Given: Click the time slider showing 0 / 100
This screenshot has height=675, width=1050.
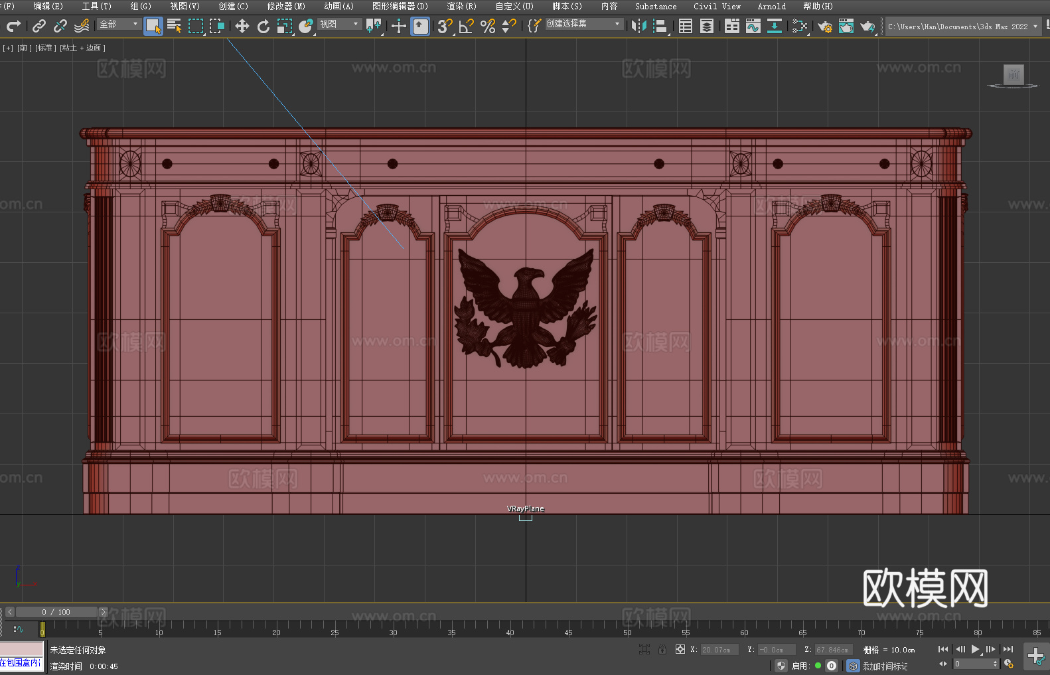Looking at the screenshot, I should [56, 612].
